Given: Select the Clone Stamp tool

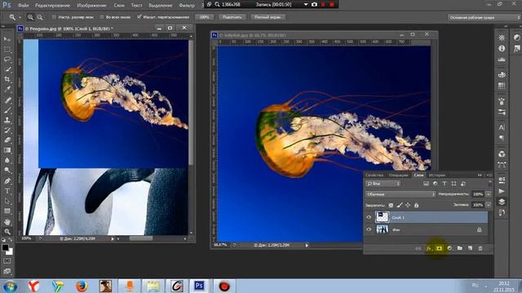Looking at the screenshot, I should [7, 120].
